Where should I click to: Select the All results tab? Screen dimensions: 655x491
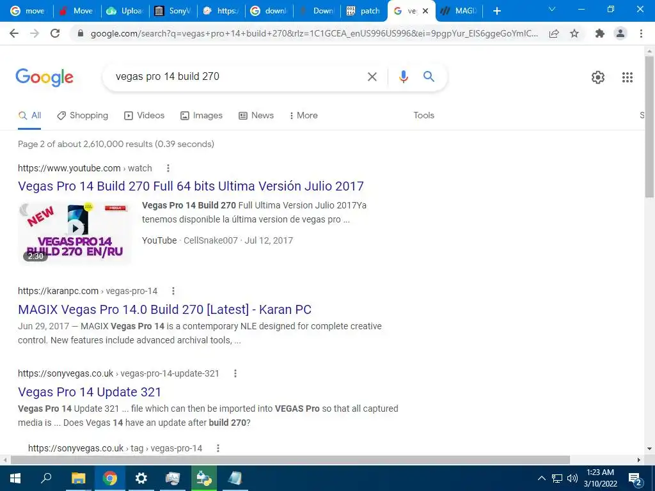click(29, 116)
